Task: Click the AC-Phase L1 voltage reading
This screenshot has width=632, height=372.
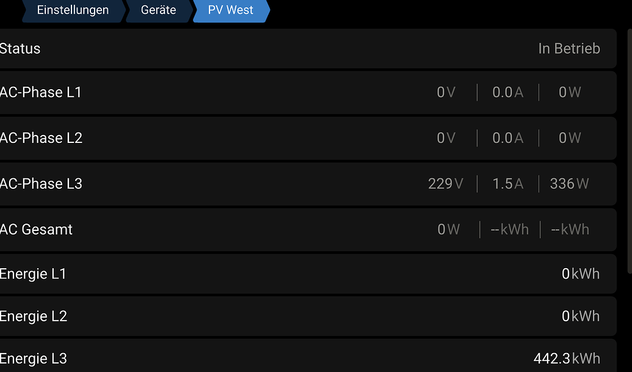Action: (446, 92)
